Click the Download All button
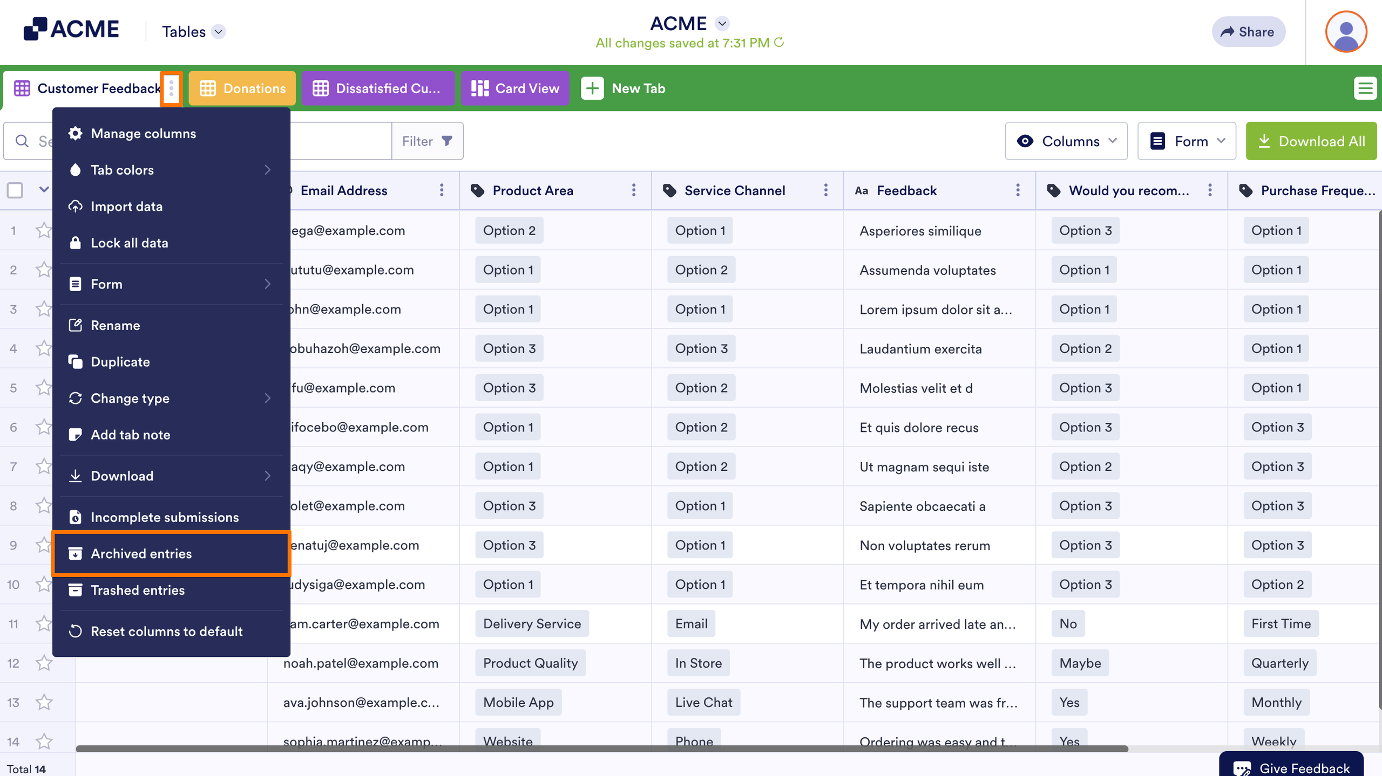Viewport: 1382px width, 776px height. point(1311,141)
